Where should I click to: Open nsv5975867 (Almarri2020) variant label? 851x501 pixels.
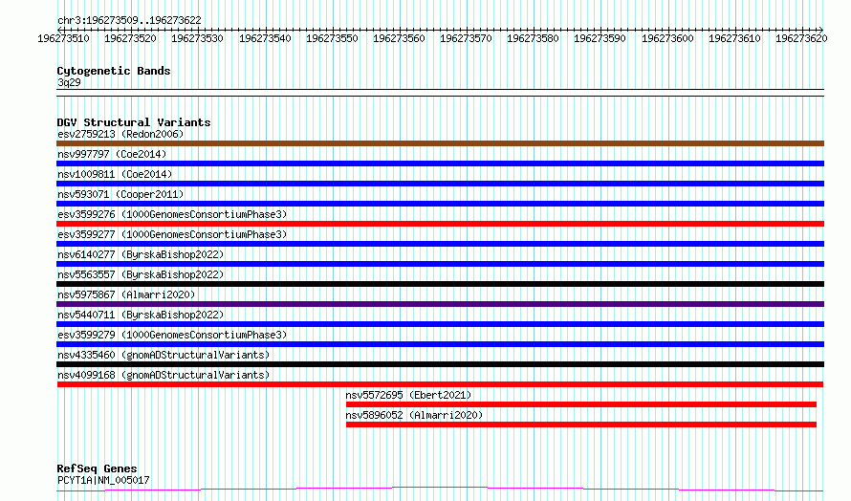[x=126, y=294]
